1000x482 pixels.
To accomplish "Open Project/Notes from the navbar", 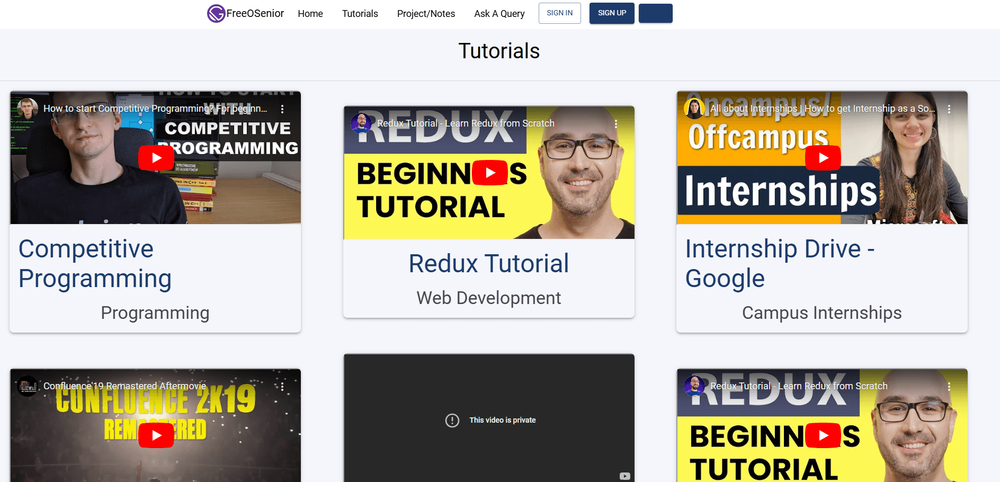I will pyautogui.click(x=426, y=14).
